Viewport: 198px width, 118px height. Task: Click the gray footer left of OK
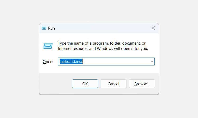[x=55, y=84]
